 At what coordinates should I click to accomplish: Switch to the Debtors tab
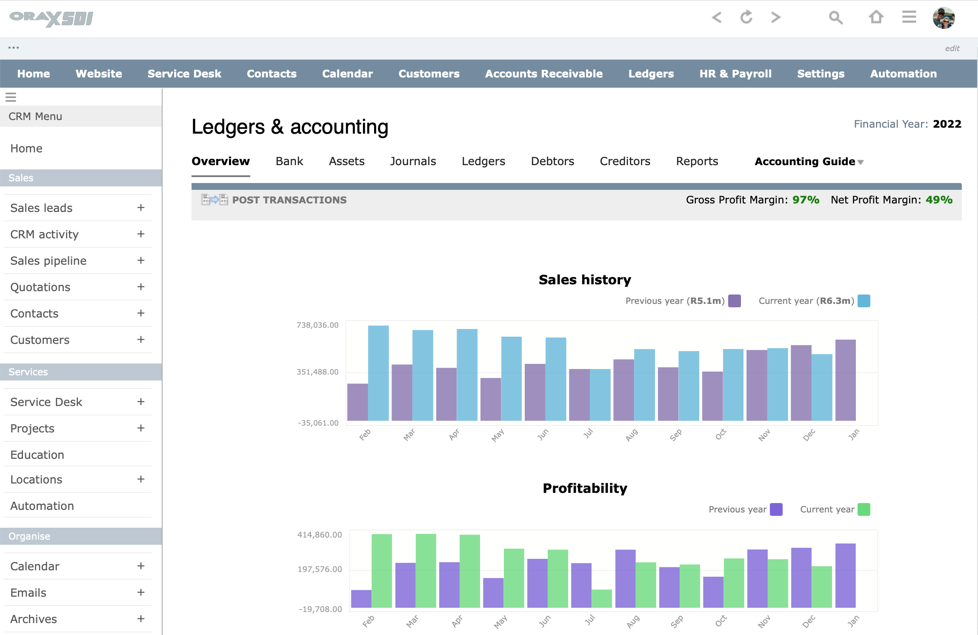click(x=552, y=161)
